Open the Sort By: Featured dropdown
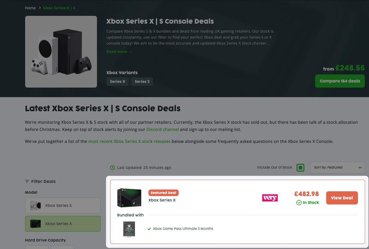Screen dimensions: 369x249 (338, 168)
